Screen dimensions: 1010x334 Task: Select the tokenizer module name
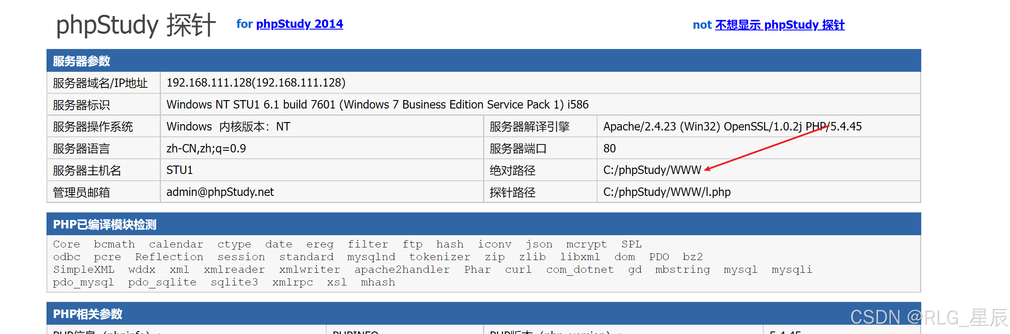pyautogui.click(x=439, y=257)
